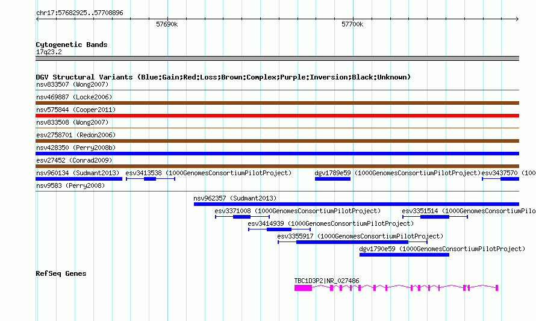Click the brown esv2758701 complex bar

[x=277, y=141]
